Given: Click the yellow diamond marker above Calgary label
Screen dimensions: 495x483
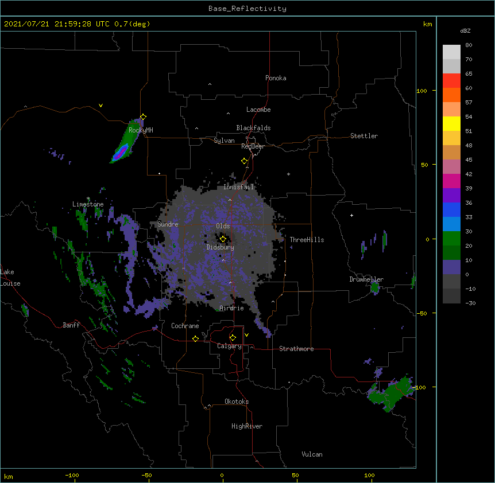Looking at the screenshot, I should [233, 338].
